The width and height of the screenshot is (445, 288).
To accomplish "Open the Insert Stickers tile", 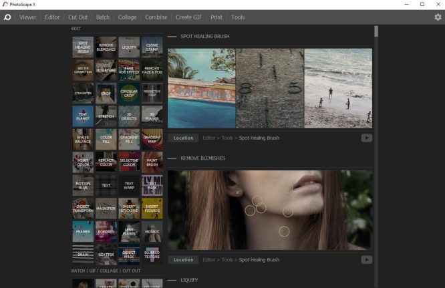I will [129, 208].
